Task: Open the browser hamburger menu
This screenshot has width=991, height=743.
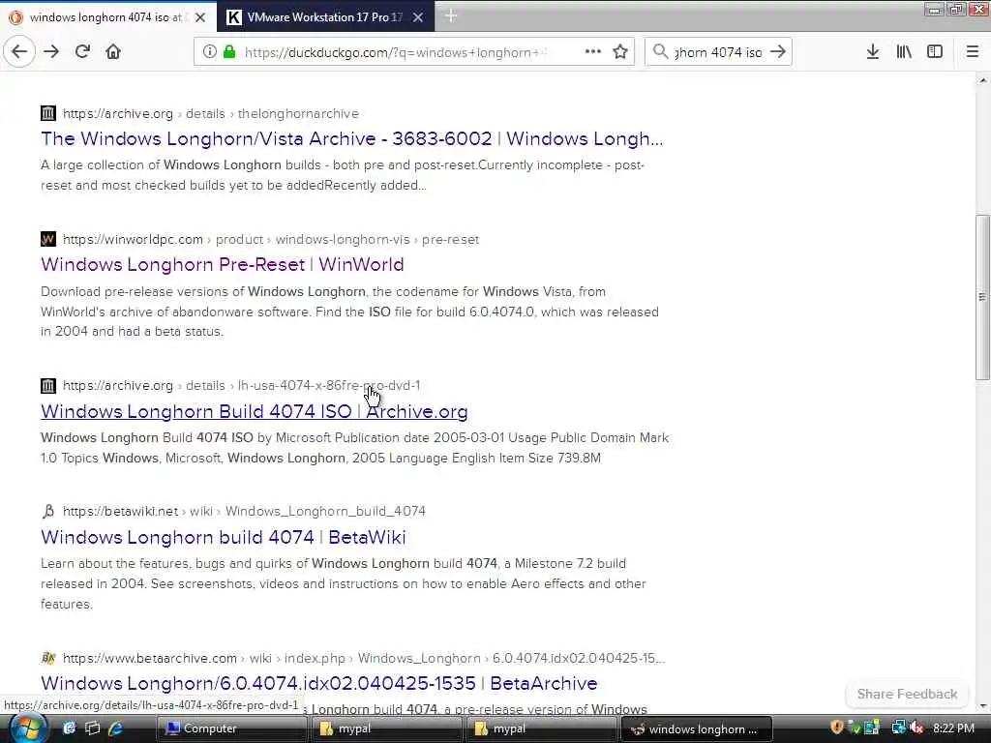Action: point(972,52)
